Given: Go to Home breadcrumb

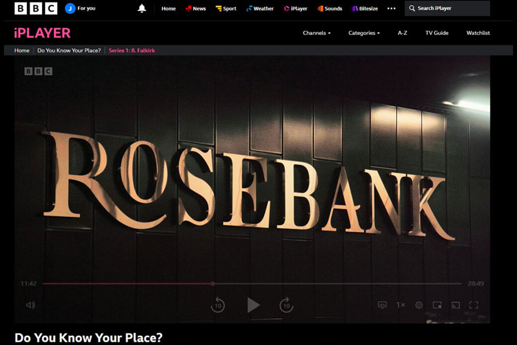Looking at the screenshot, I should [22, 51].
